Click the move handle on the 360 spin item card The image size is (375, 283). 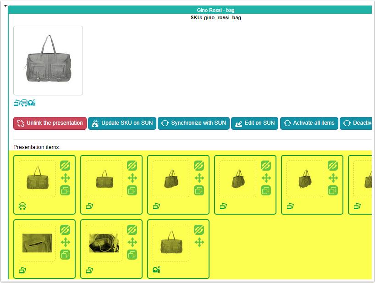65,178
